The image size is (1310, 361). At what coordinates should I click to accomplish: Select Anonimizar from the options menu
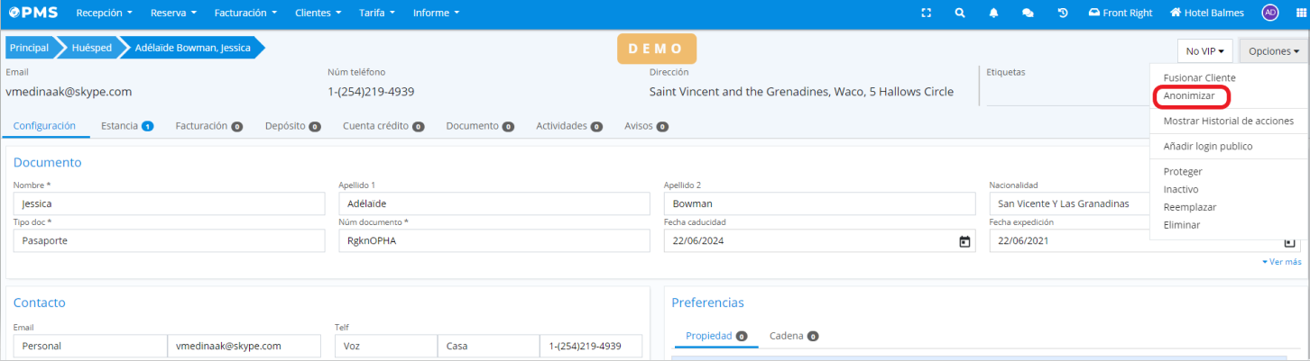click(1189, 95)
